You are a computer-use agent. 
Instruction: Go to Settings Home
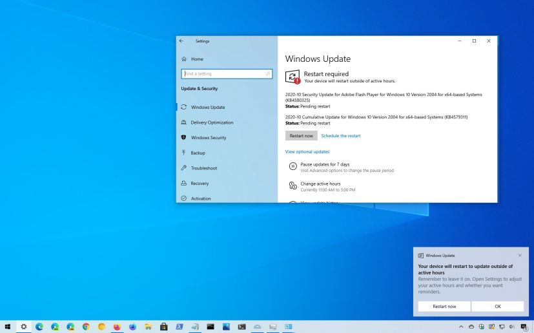coord(196,59)
